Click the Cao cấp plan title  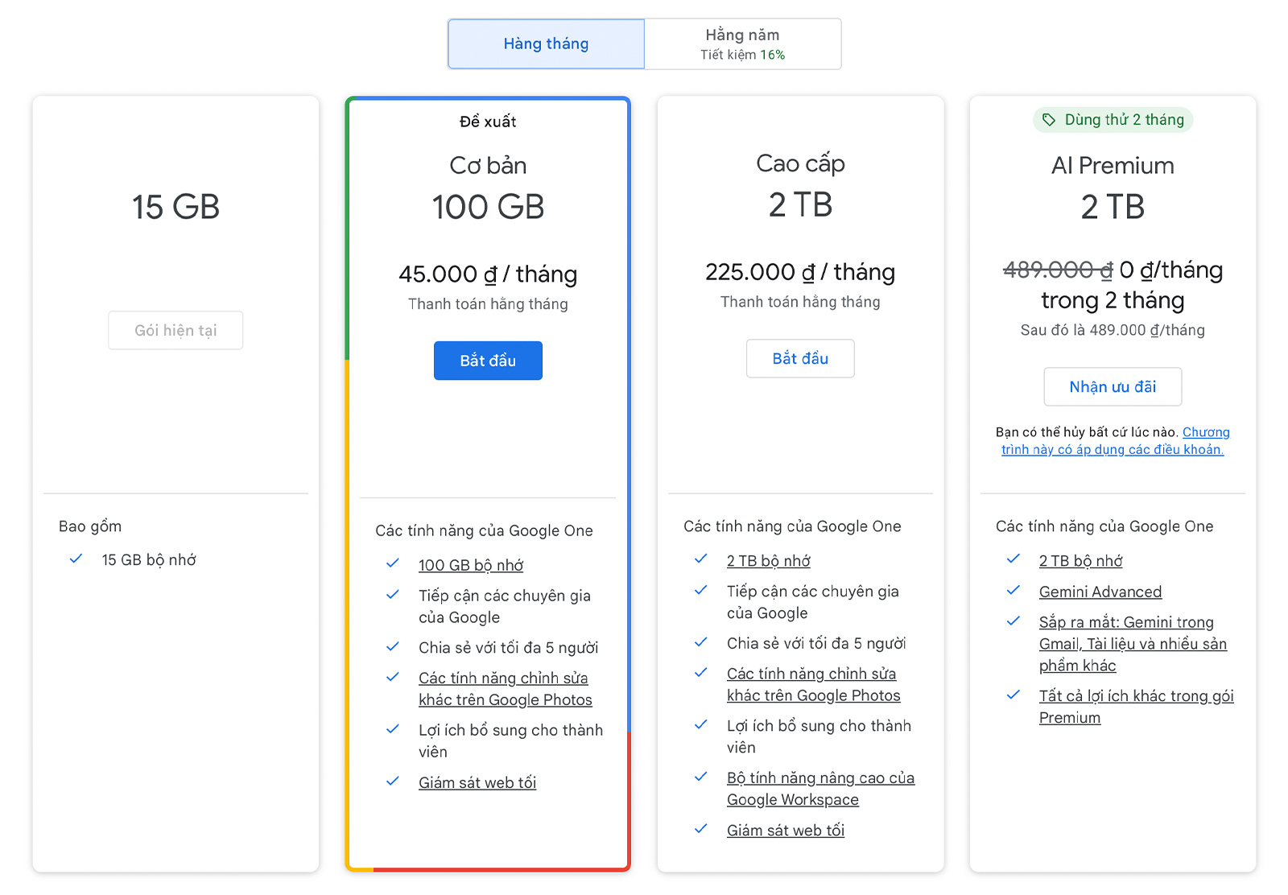pyautogui.click(x=800, y=164)
